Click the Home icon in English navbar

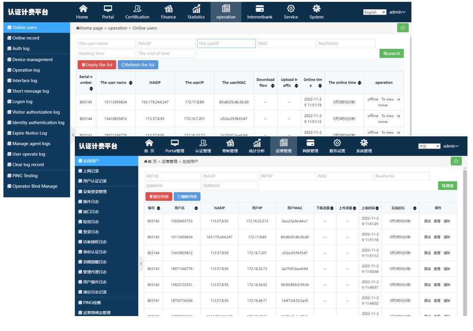click(x=82, y=9)
